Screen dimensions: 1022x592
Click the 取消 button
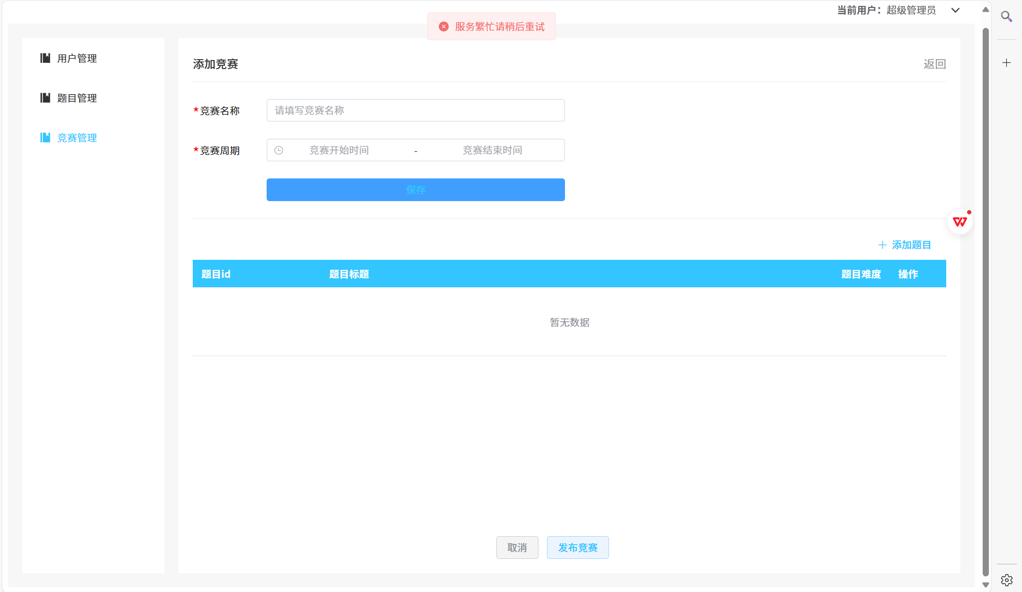[x=517, y=548]
